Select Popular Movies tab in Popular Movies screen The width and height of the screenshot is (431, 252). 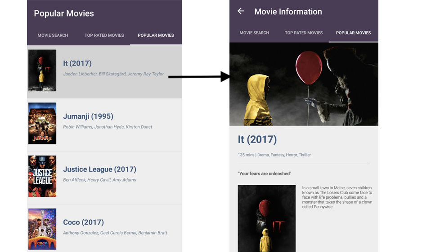click(156, 35)
